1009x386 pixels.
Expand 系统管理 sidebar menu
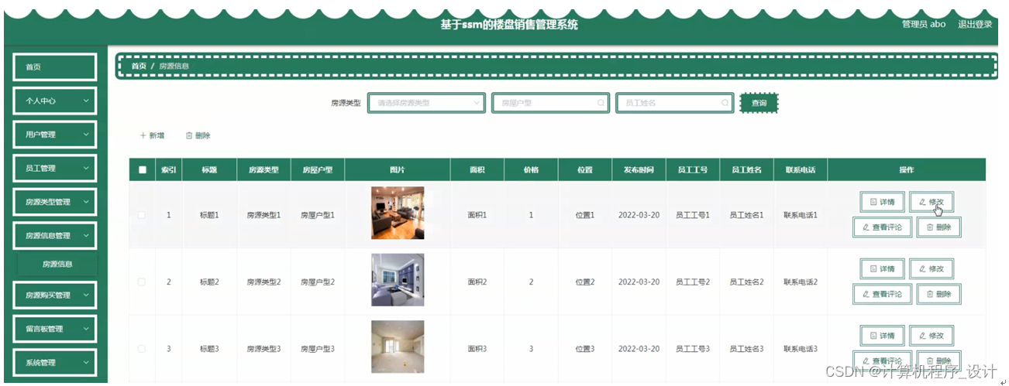[x=55, y=363]
